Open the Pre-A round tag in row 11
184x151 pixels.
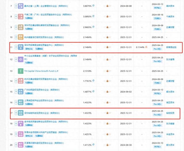point(157,49)
